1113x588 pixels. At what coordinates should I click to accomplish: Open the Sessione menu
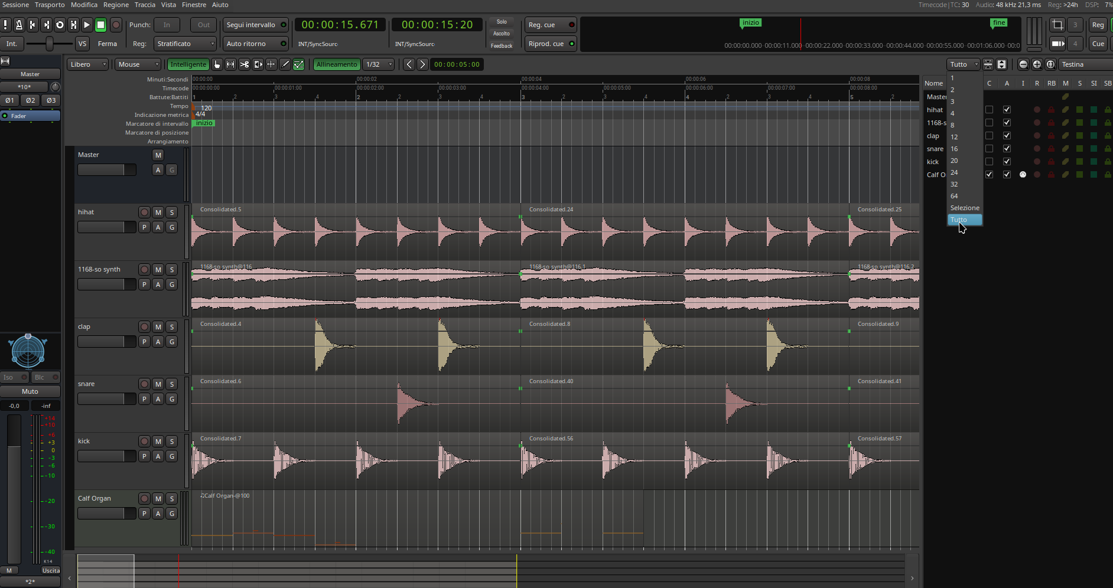tap(15, 5)
